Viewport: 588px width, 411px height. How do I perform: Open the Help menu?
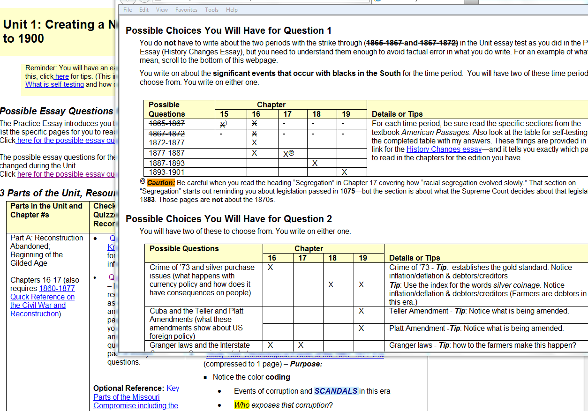pos(232,10)
